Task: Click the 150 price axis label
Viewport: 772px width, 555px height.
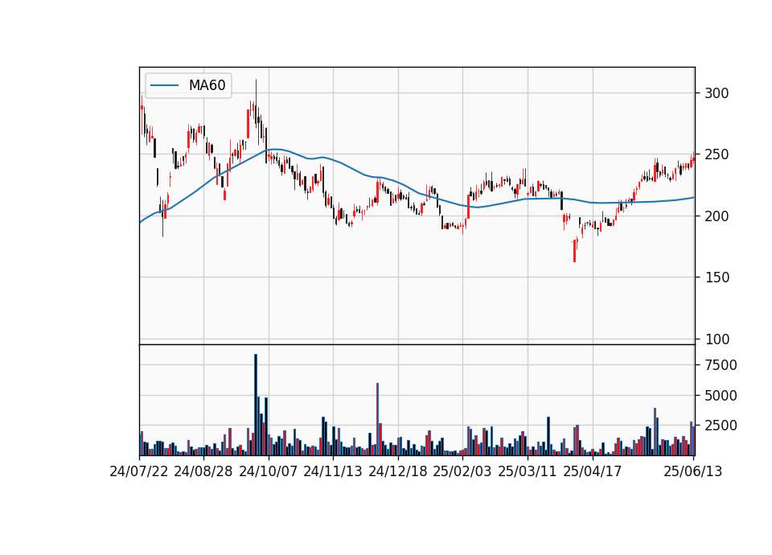Action: click(x=717, y=277)
